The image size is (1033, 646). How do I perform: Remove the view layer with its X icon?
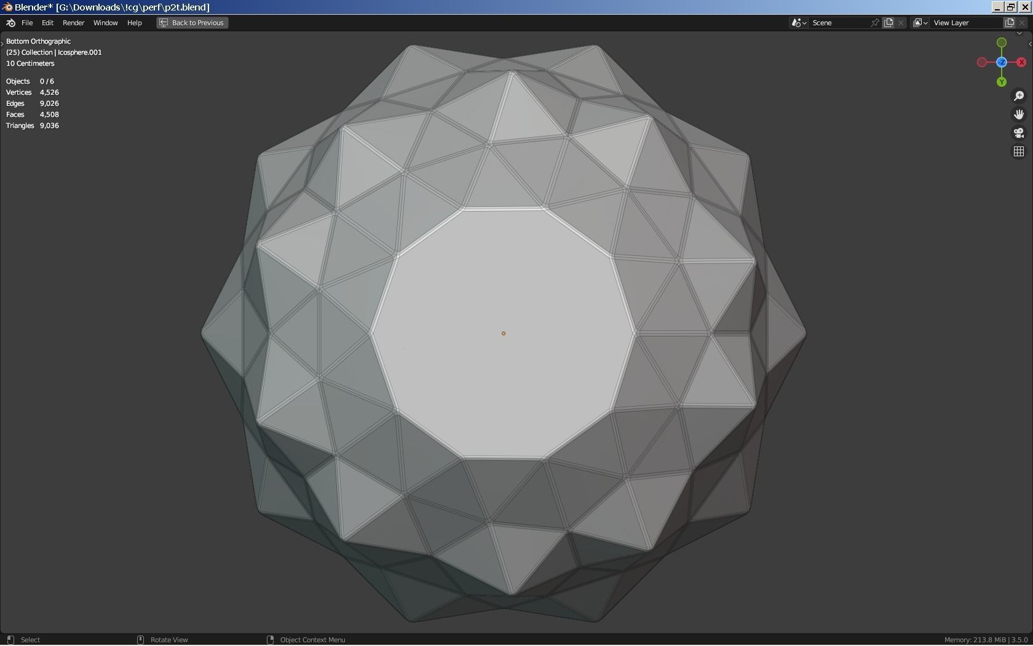tap(1022, 23)
